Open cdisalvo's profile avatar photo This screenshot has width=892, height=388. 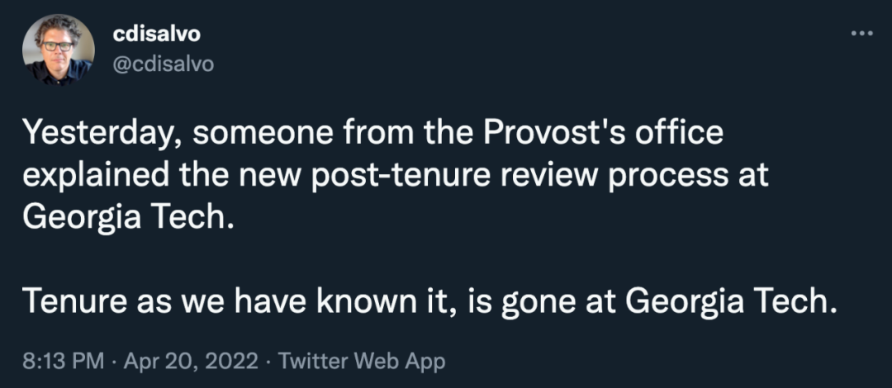(x=58, y=50)
